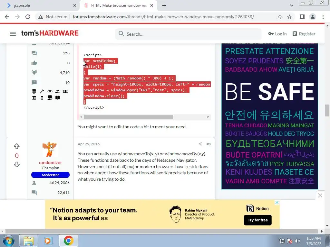Click the code block horizontal scrollbar thumb
330x247 pixels.
tap(128, 117)
